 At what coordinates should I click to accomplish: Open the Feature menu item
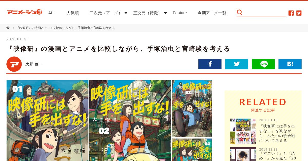[x=180, y=13]
